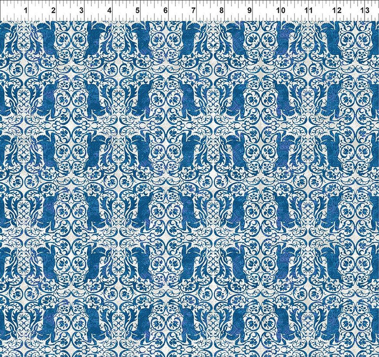The width and height of the screenshot is (379, 357).
Task: Pick the number 12 on the ruler
Action: pyautogui.click(x=337, y=10)
